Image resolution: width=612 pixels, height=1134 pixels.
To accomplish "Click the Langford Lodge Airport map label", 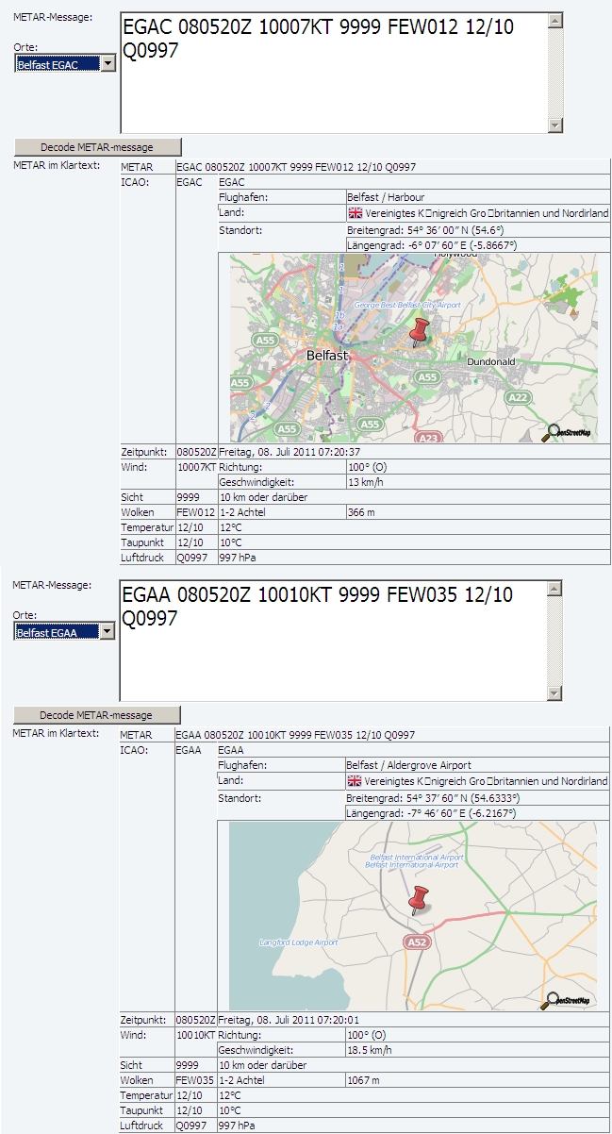I will click(298, 942).
